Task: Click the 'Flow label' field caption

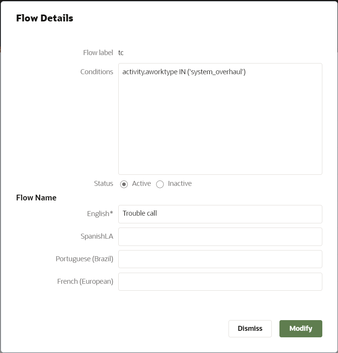Action: pyautogui.click(x=98, y=53)
